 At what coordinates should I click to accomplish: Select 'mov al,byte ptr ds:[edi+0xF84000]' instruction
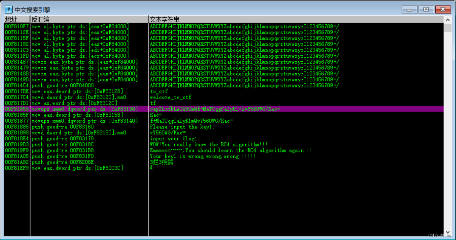(x=80, y=50)
